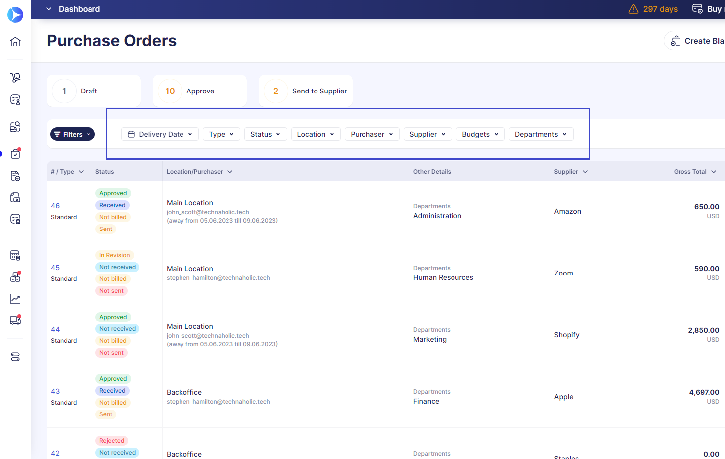Click the Buy wallet icon in top bar
Viewport: 725px width, 459px height.
(697, 9)
